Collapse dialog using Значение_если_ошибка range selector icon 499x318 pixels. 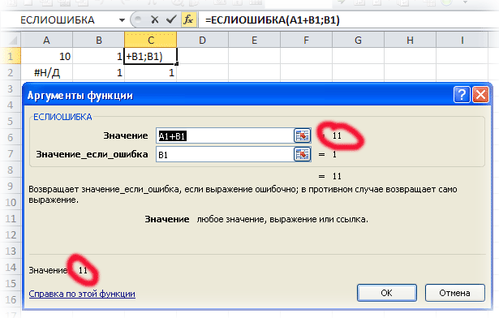point(302,154)
